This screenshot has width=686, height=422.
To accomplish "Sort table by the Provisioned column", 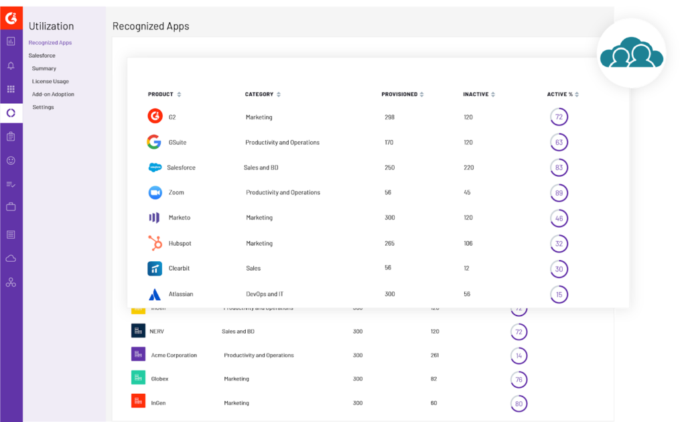I will tap(403, 94).
